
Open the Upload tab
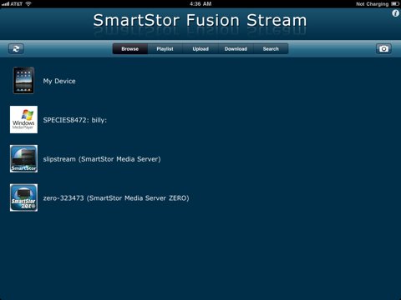click(200, 49)
